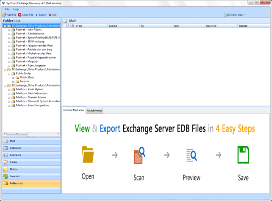Expand the Internal folder

pyautogui.click(x=14, y=82)
